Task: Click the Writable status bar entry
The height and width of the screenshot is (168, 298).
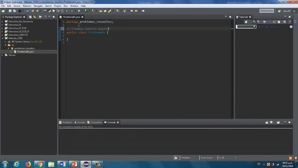Action: (x=185, y=158)
